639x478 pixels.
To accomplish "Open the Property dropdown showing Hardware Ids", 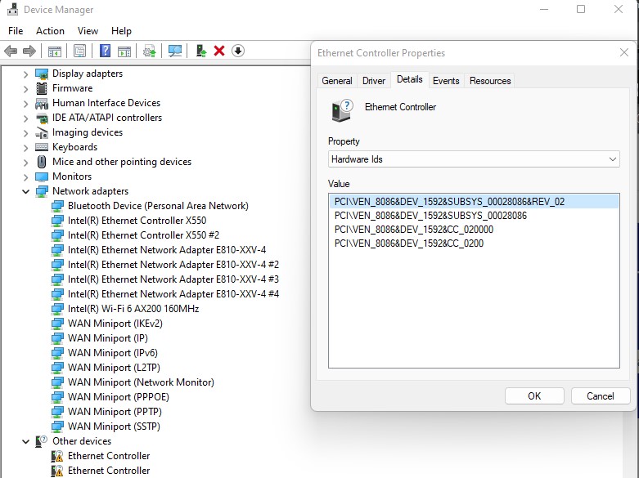I will pos(473,159).
